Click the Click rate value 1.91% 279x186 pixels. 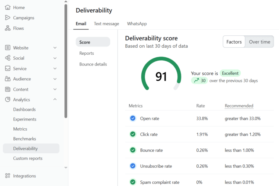click(x=202, y=134)
